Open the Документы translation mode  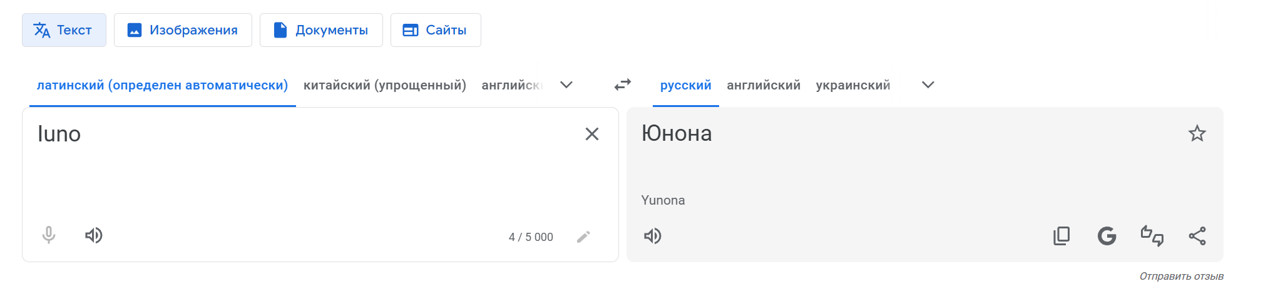click(321, 30)
